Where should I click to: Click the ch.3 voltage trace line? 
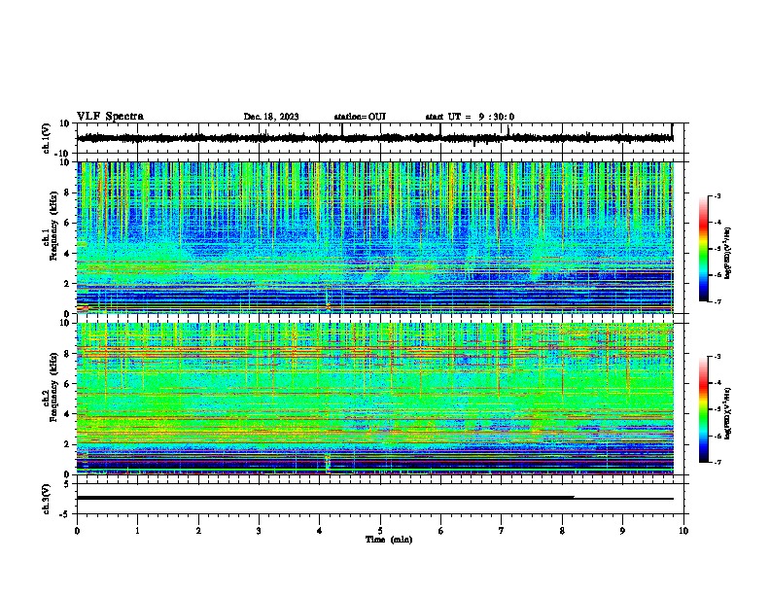coord(375,498)
